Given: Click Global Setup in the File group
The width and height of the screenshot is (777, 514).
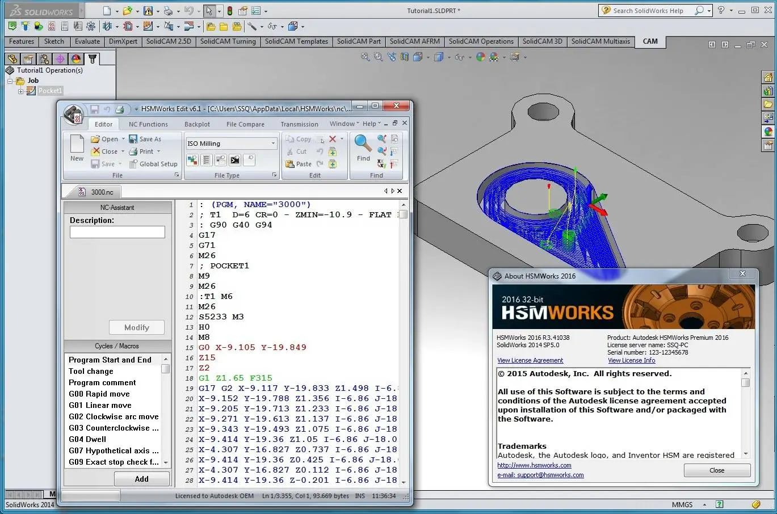Looking at the screenshot, I should 153,164.
